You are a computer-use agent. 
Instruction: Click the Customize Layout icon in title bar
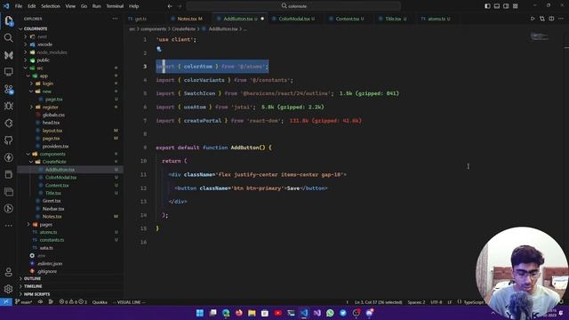click(x=516, y=6)
